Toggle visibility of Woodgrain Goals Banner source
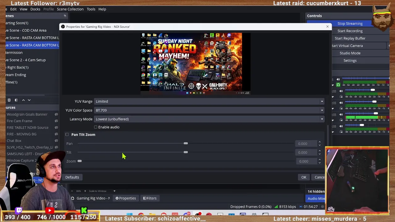The width and height of the screenshot is (395, 222). pyautogui.click(x=56, y=114)
